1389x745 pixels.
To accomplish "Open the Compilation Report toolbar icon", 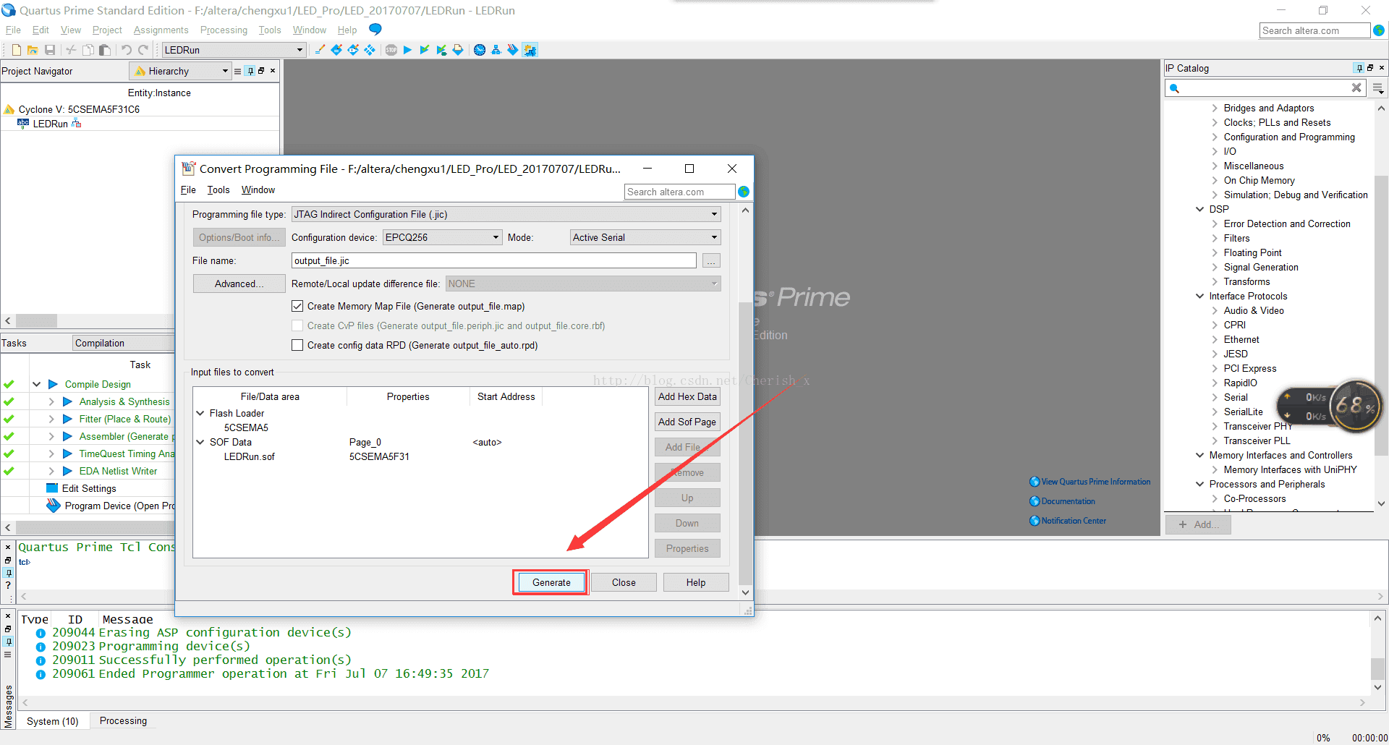I will [x=458, y=50].
